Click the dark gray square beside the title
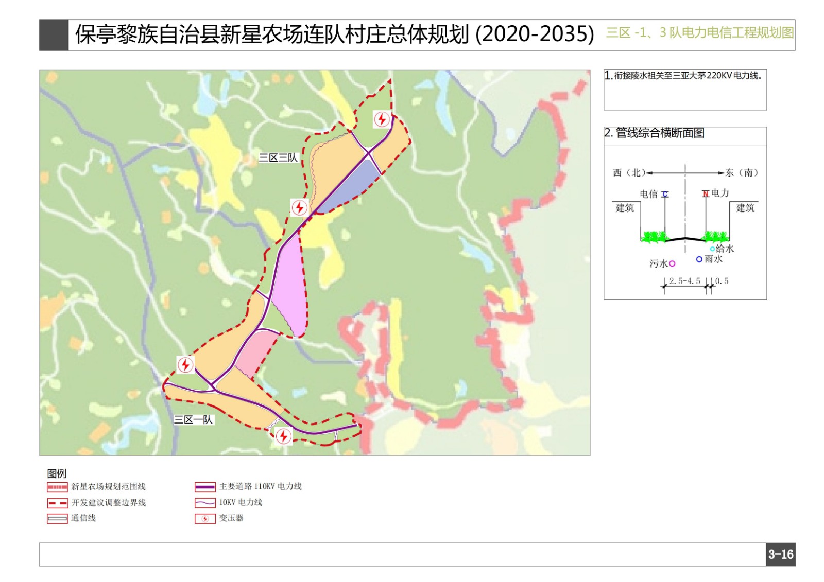824x582 pixels. [54, 35]
